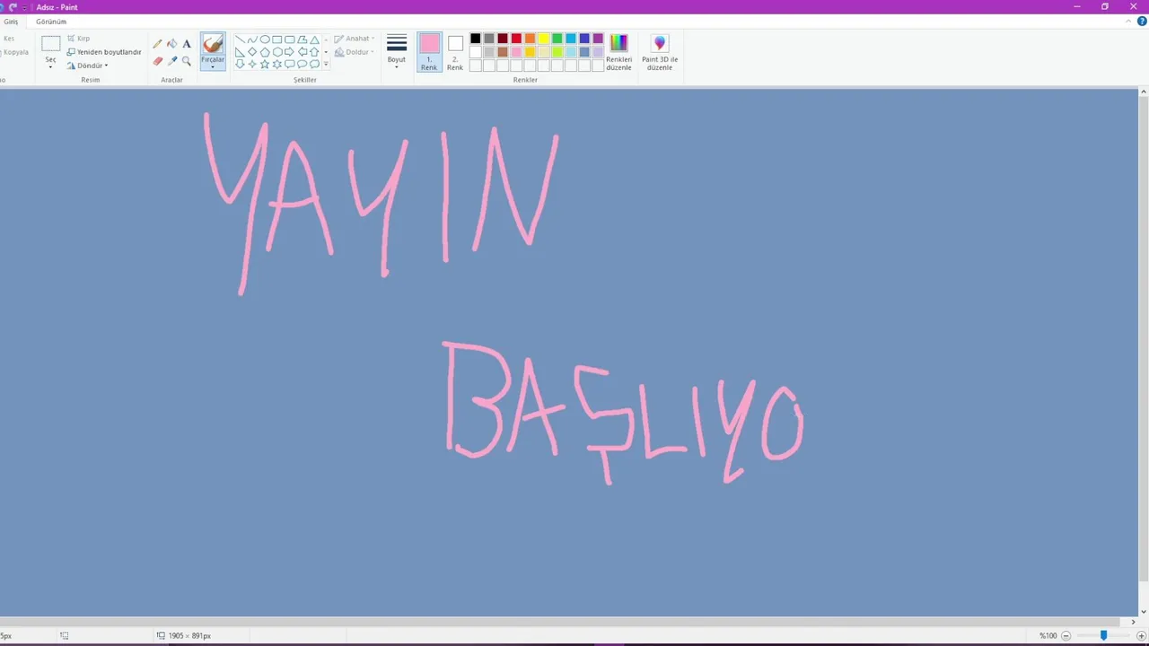Expand the Seç selection dropdown arrow
1149x646 pixels.
[x=50, y=66]
